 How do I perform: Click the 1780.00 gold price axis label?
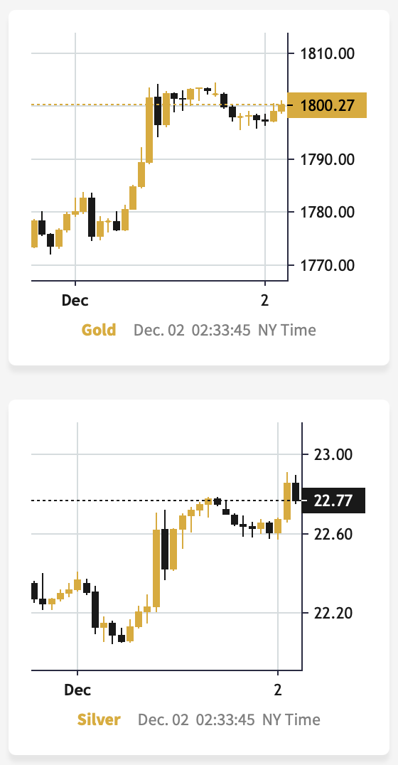coord(328,212)
